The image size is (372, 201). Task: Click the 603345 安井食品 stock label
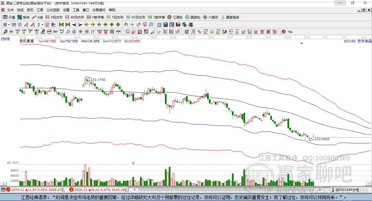tap(357, 41)
